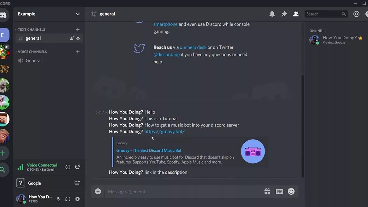
Task: Open the GIF picker
Action: point(279,191)
